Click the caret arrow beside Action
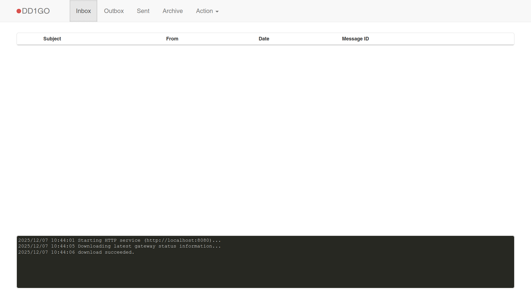The width and height of the screenshot is (531, 299). pyautogui.click(x=217, y=12)
